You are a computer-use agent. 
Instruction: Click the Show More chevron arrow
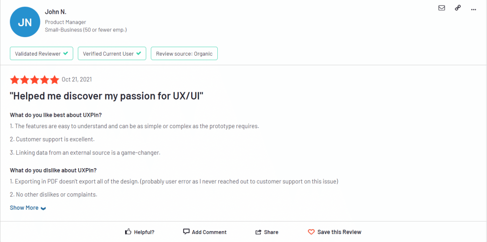click(x=43, y=208)
